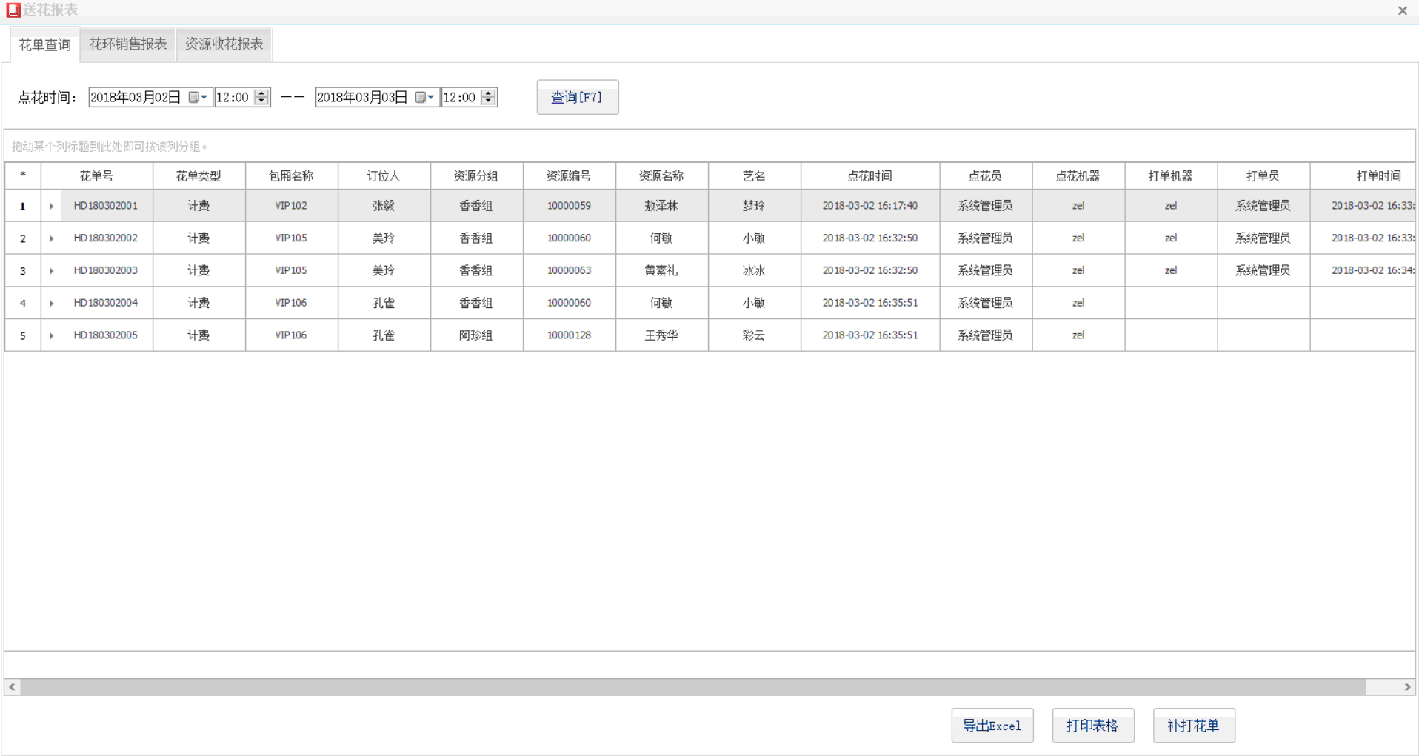
Task: Click the 送花报表 window icon
Action: point(13,10)
